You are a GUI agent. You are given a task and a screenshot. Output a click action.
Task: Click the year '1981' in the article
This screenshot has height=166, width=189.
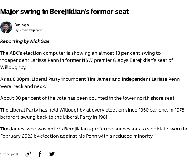pos(103,117)
